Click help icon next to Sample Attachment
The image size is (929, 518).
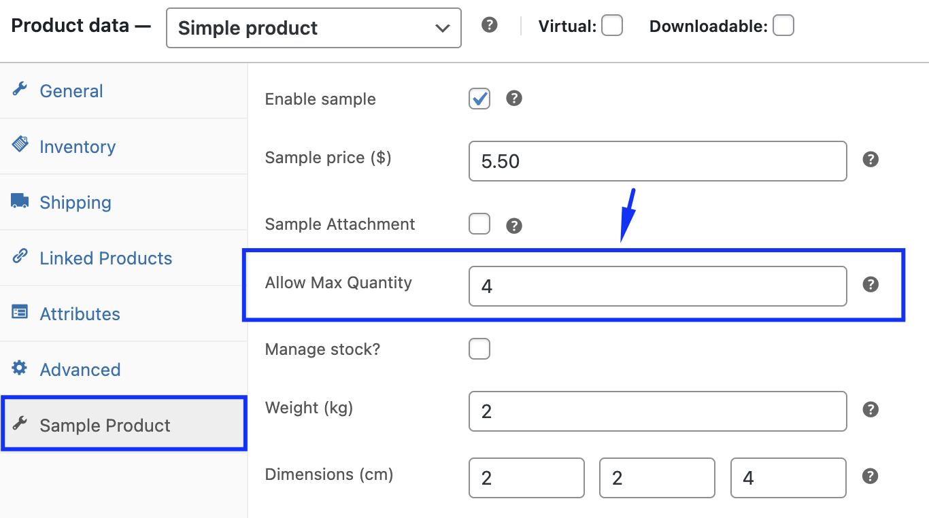coord(514,226)
